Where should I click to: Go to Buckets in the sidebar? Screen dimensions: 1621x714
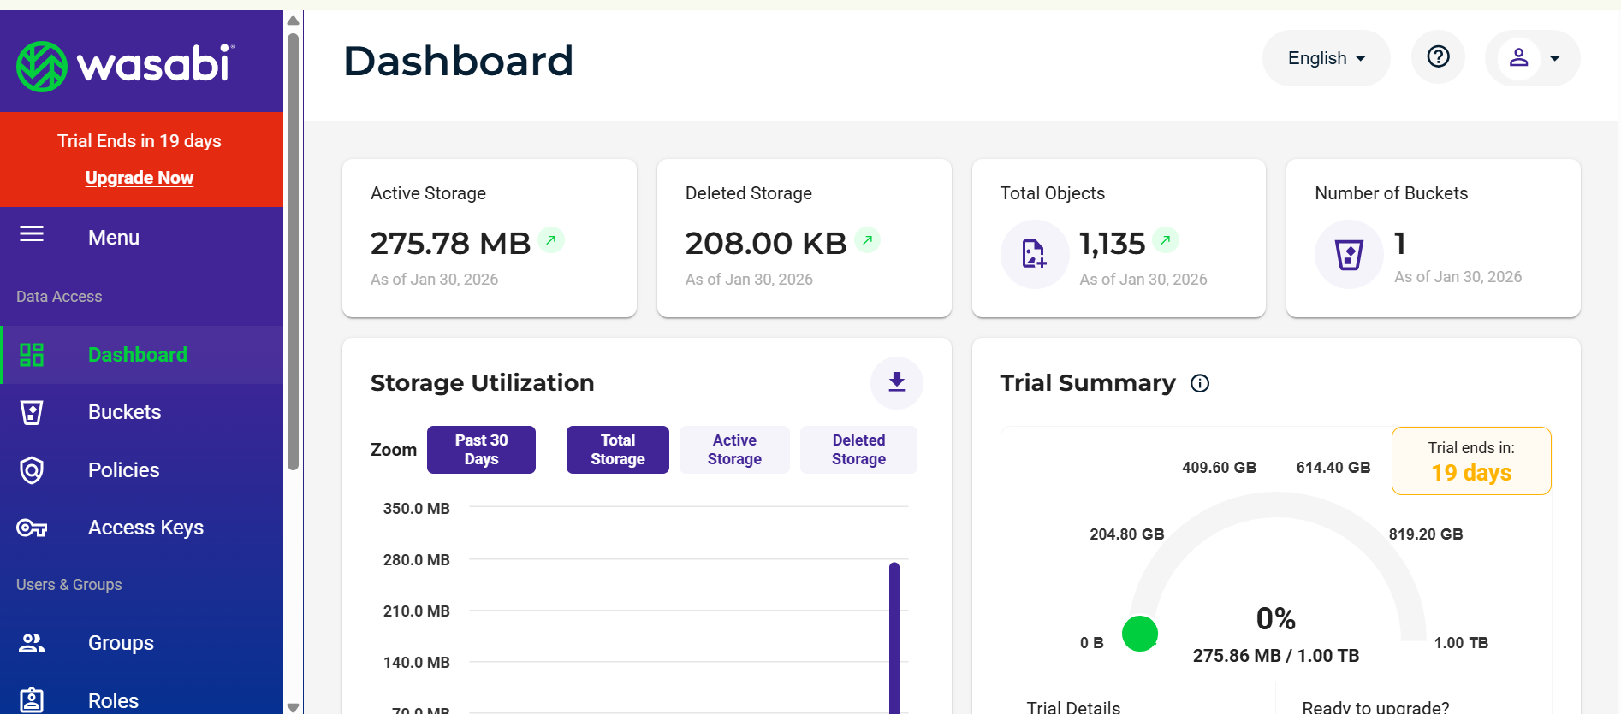click(124, 412)
